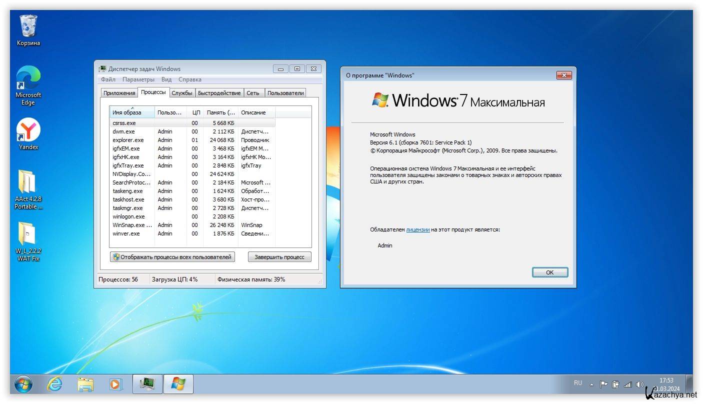Open the лицензии link in About Windows

(x=417, y=229)
